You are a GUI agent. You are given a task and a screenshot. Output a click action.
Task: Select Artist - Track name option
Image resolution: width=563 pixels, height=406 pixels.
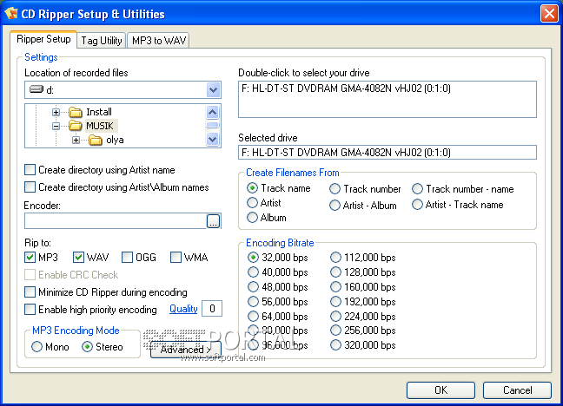click(x=417, y=205)
